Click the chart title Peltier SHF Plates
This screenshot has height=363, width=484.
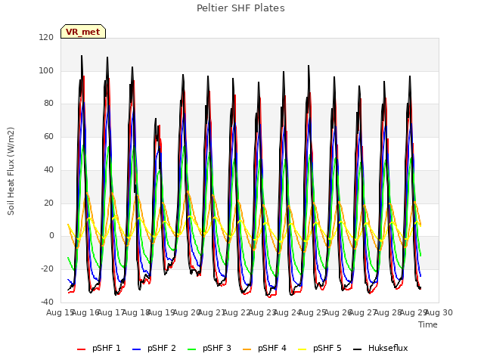click(240, 8)
